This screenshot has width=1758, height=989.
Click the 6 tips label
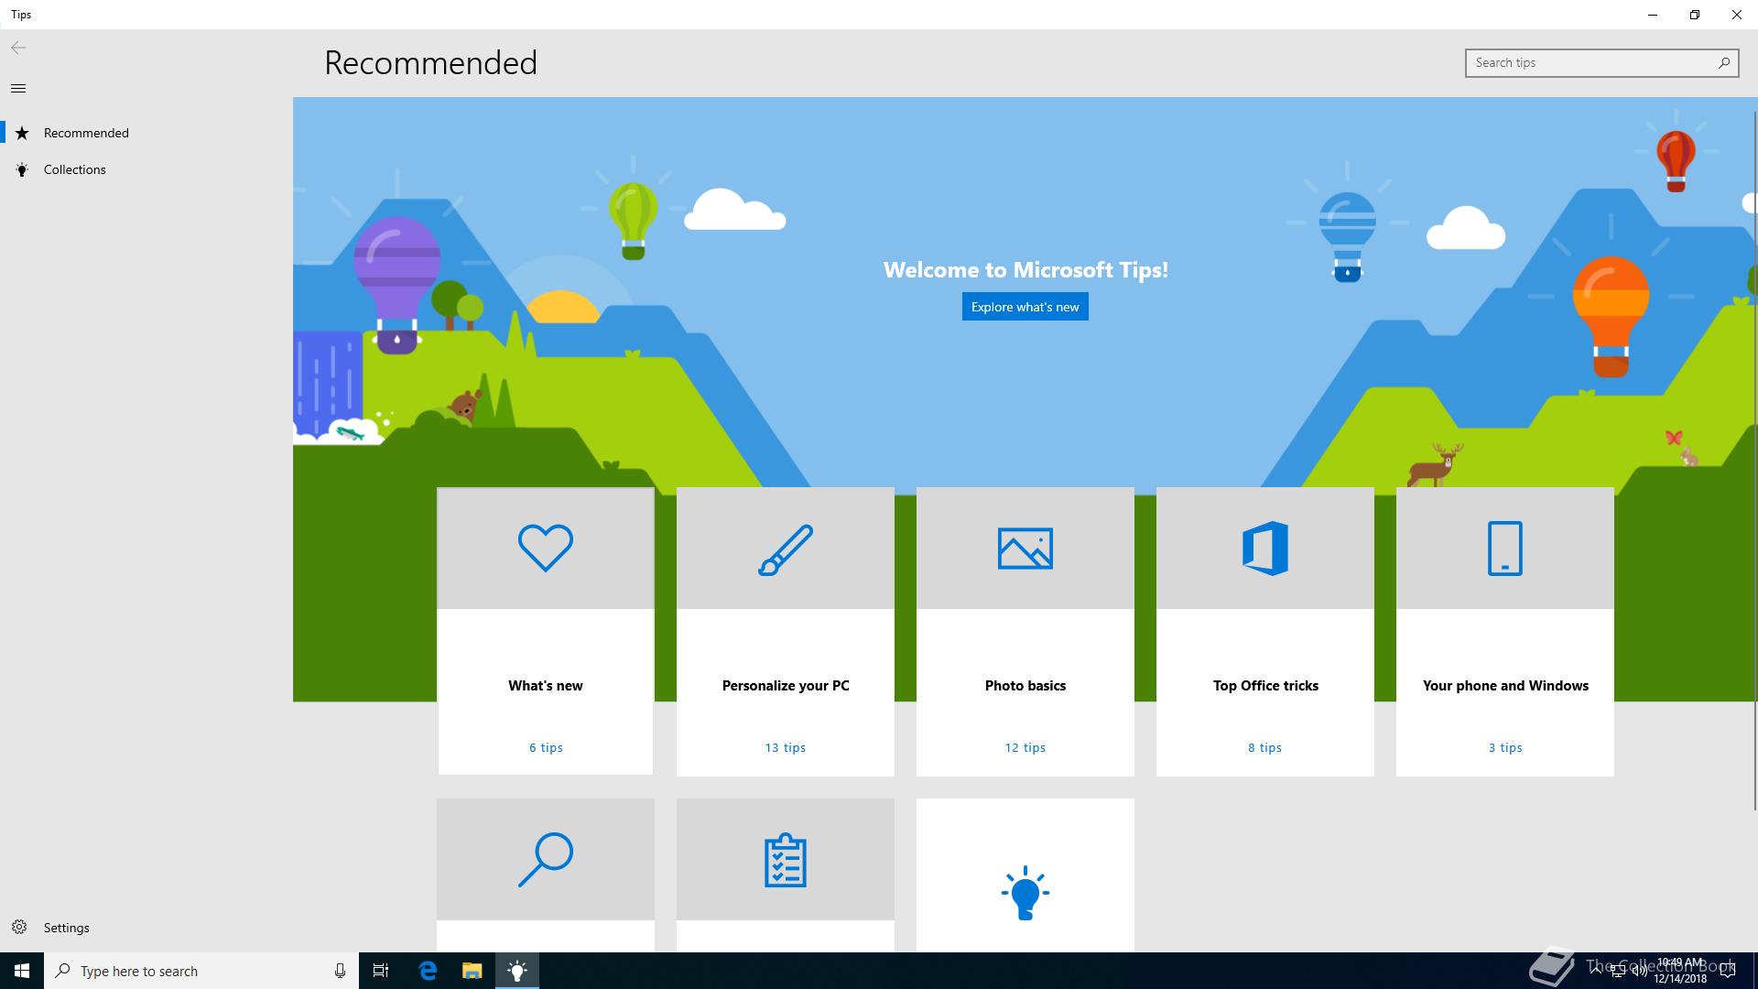click(546, 747)
